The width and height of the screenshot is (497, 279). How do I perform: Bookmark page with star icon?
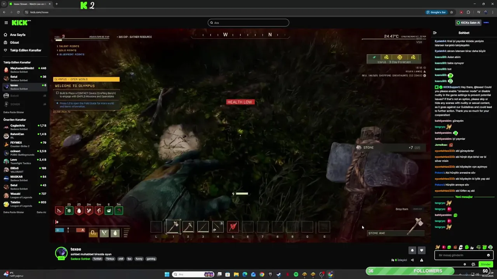pyautogui.click(x=452, y=12)
